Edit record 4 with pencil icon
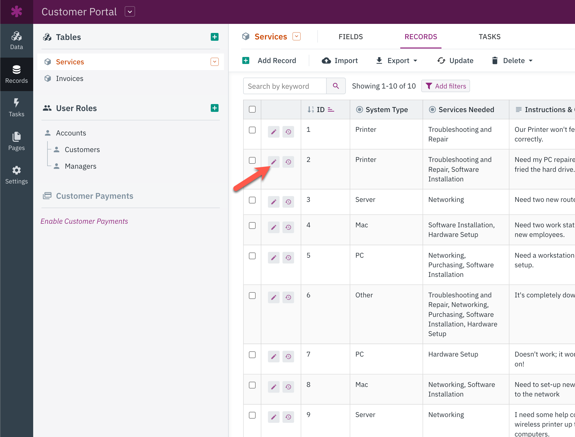 pyautogui.click(x=274, y=227)
